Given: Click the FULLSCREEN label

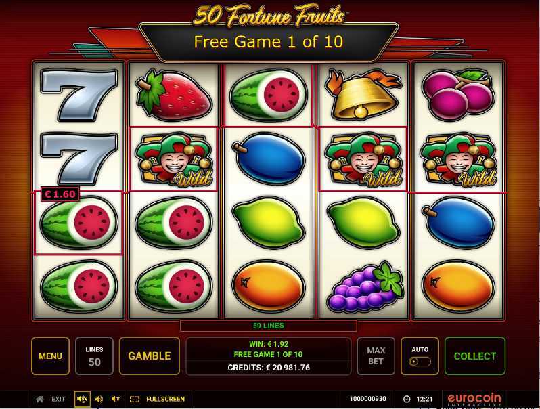Looking at the screenshot, I should pyautogui.click(x=165, y=399).
